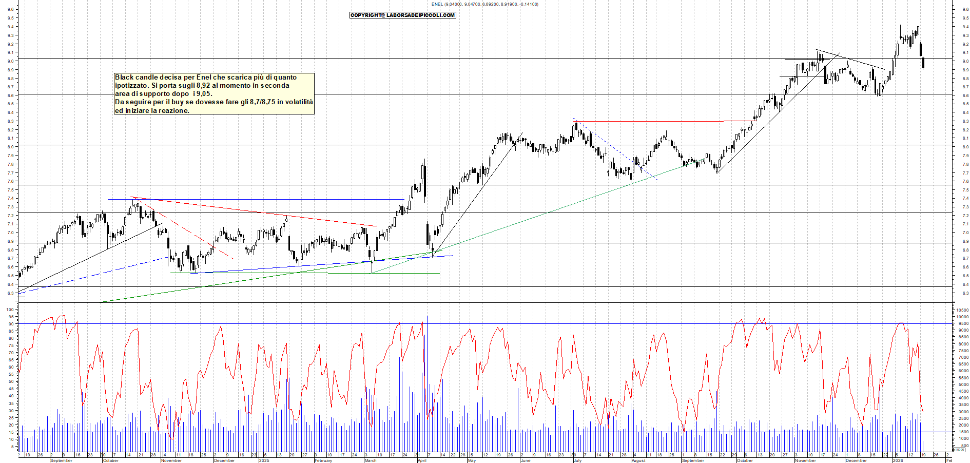Click the 2025 year label on the time axis

point(264,460)
